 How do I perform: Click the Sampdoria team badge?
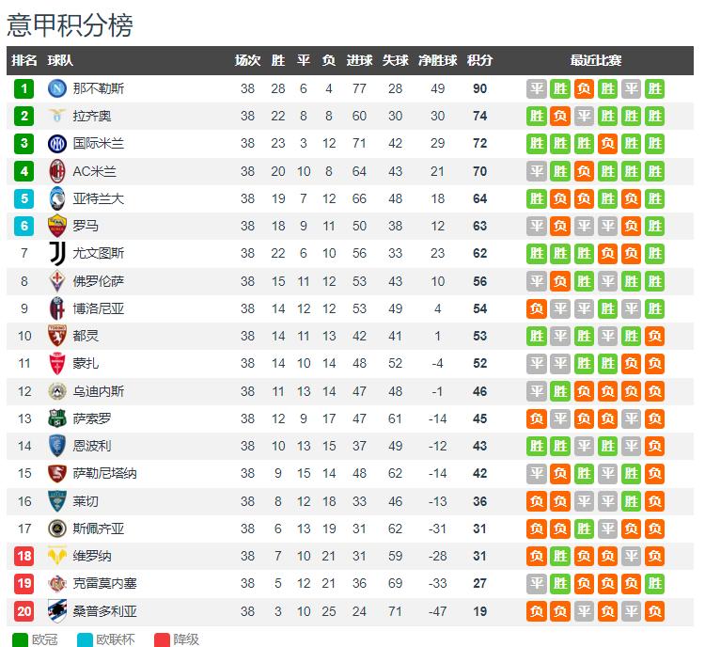(x=57, y=611)
